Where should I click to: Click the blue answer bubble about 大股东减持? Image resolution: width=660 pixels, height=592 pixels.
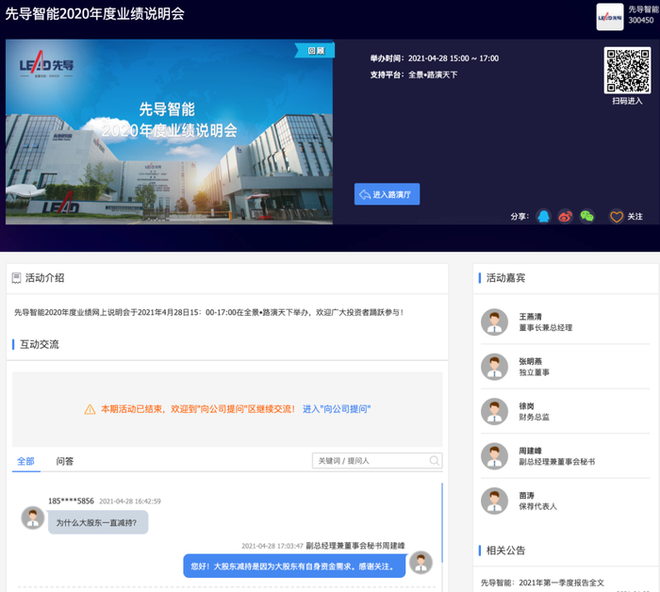[294, 567]
